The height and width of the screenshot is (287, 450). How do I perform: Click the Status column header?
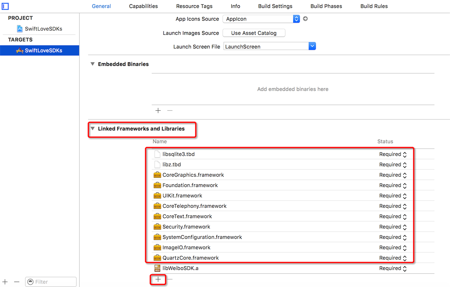click(385, 141)
